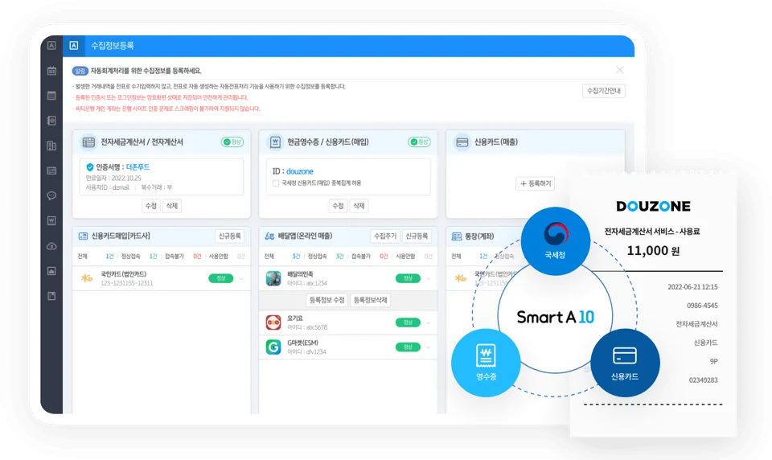The width and height of the screenshot is (772, 460).
Task: Click the 신용카드(매출) card header icon
Action: 462,142
